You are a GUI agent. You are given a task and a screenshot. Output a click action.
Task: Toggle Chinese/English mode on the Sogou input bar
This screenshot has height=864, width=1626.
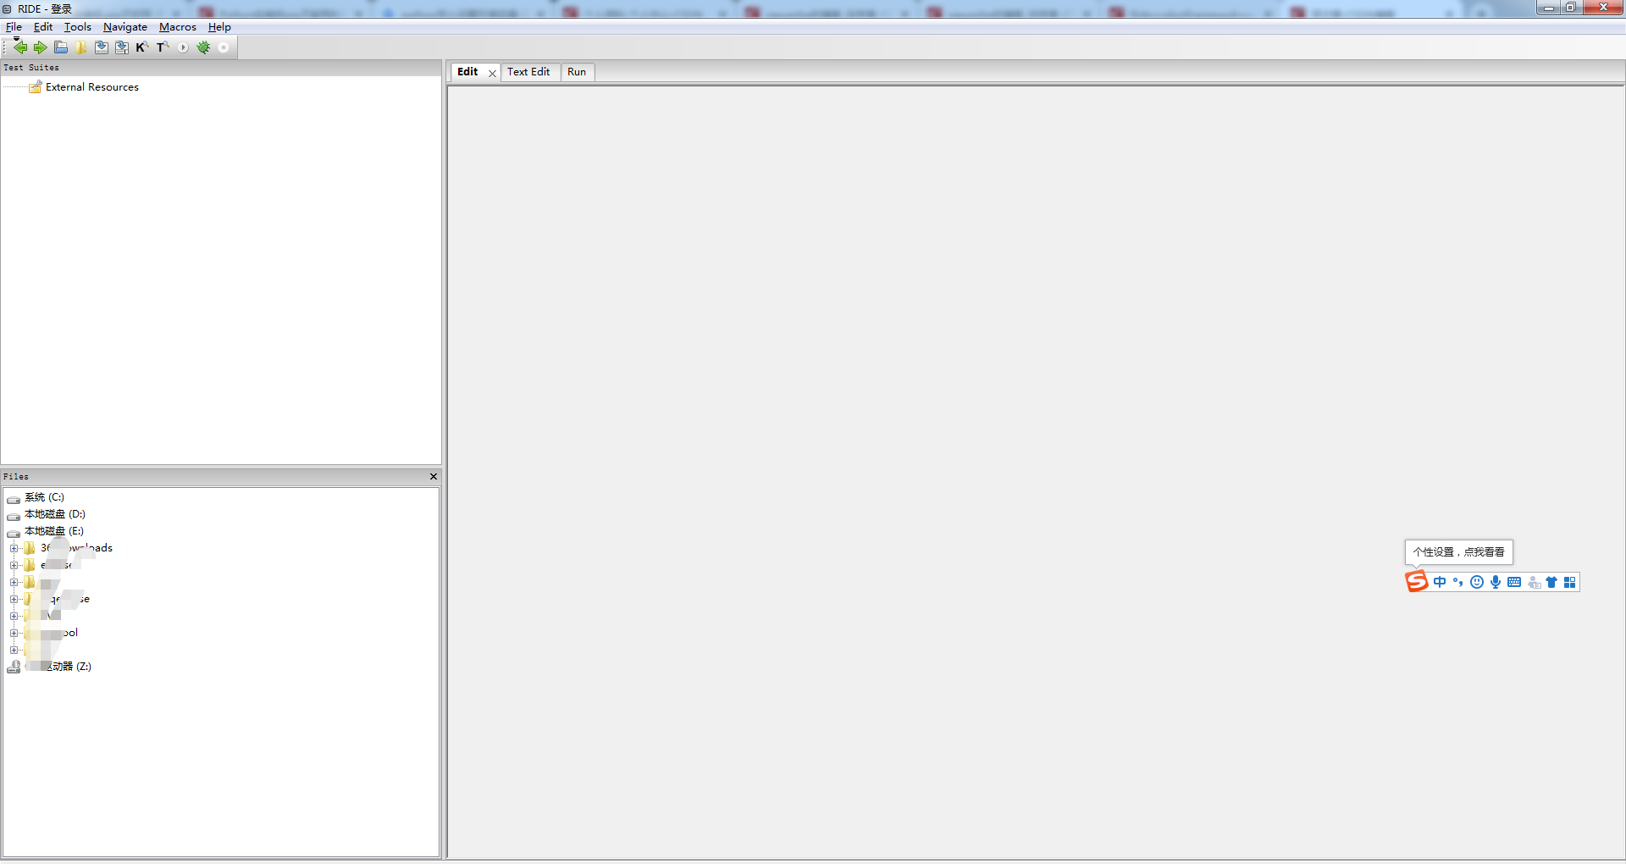pos(1441,582)
